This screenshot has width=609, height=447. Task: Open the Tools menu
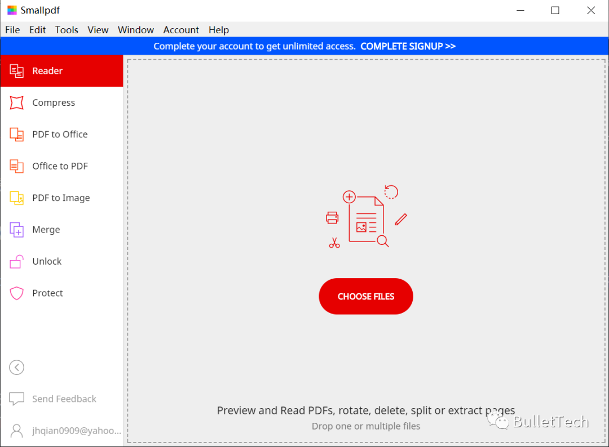click(x=67, y=30)
